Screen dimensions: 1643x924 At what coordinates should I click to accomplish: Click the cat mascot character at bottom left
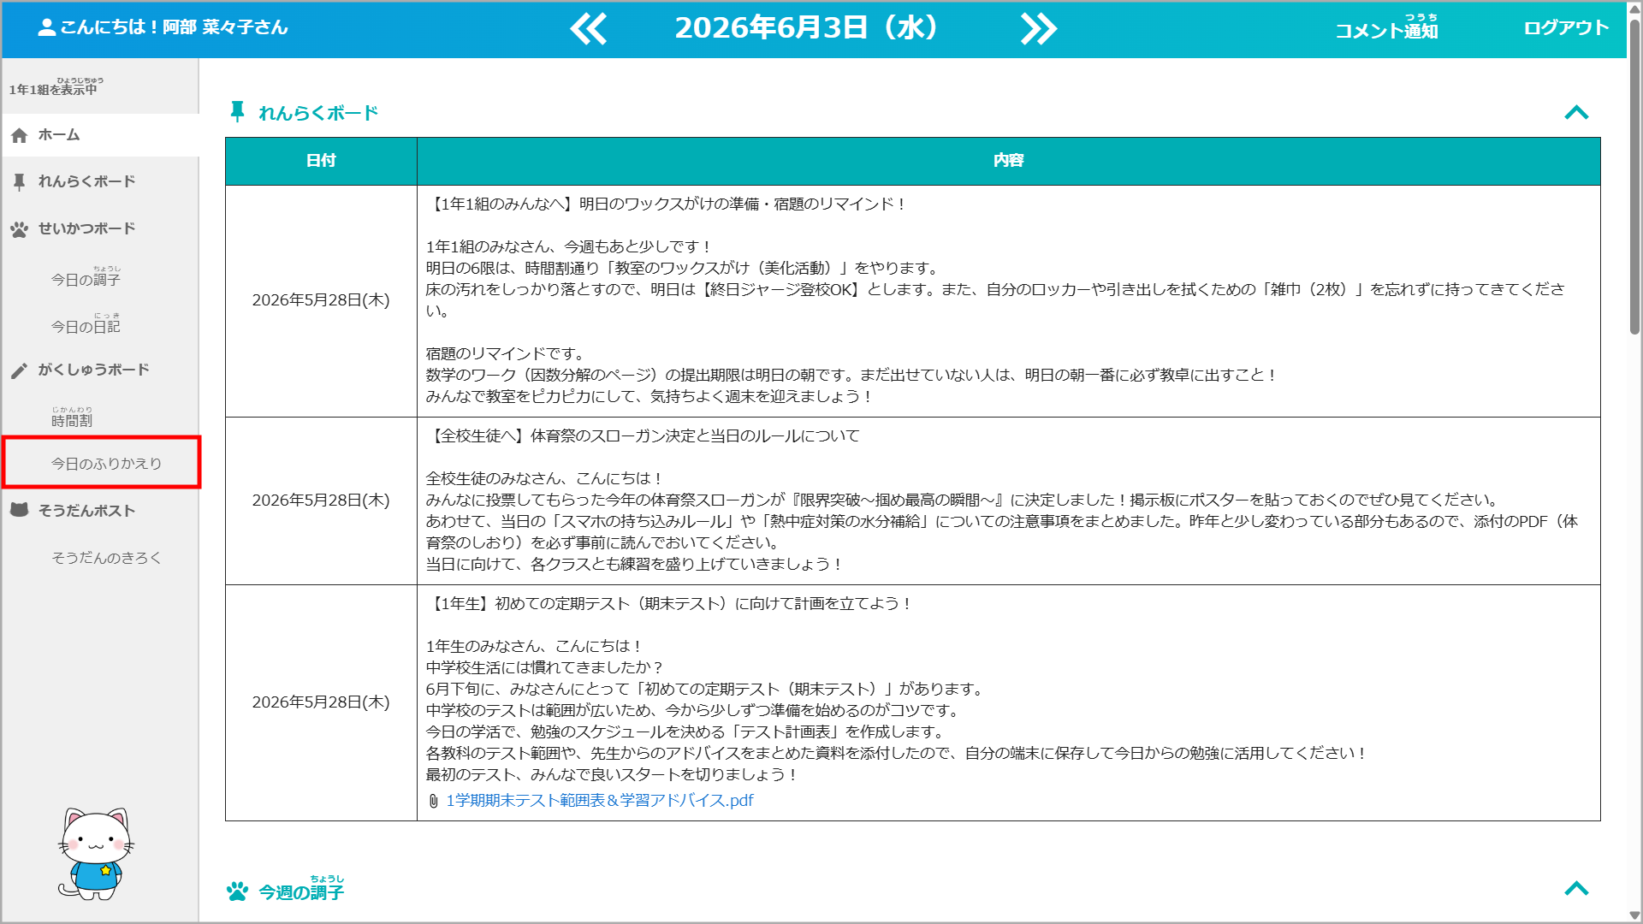tap(95, 854)
